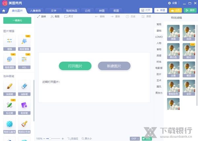Show the 原图 original image

(146, 17)
